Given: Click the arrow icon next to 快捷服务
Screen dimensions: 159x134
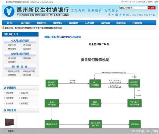Looking at the screenshot, I should 5,88.
